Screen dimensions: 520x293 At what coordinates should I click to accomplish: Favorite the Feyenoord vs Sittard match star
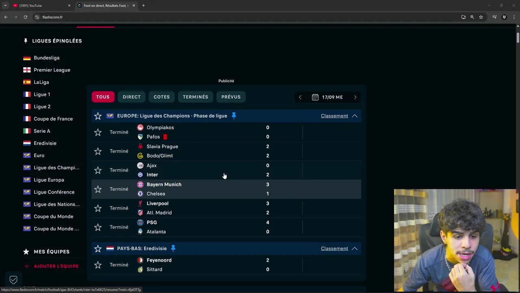[98, 265]
